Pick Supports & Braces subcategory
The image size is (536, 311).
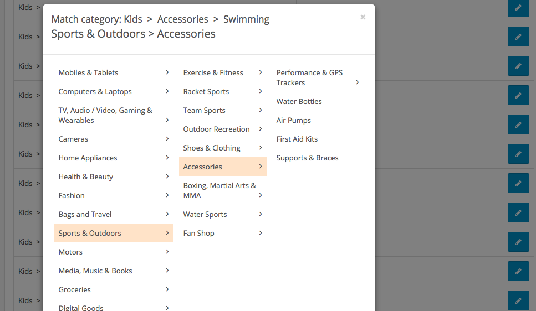(x=307, y=158)
